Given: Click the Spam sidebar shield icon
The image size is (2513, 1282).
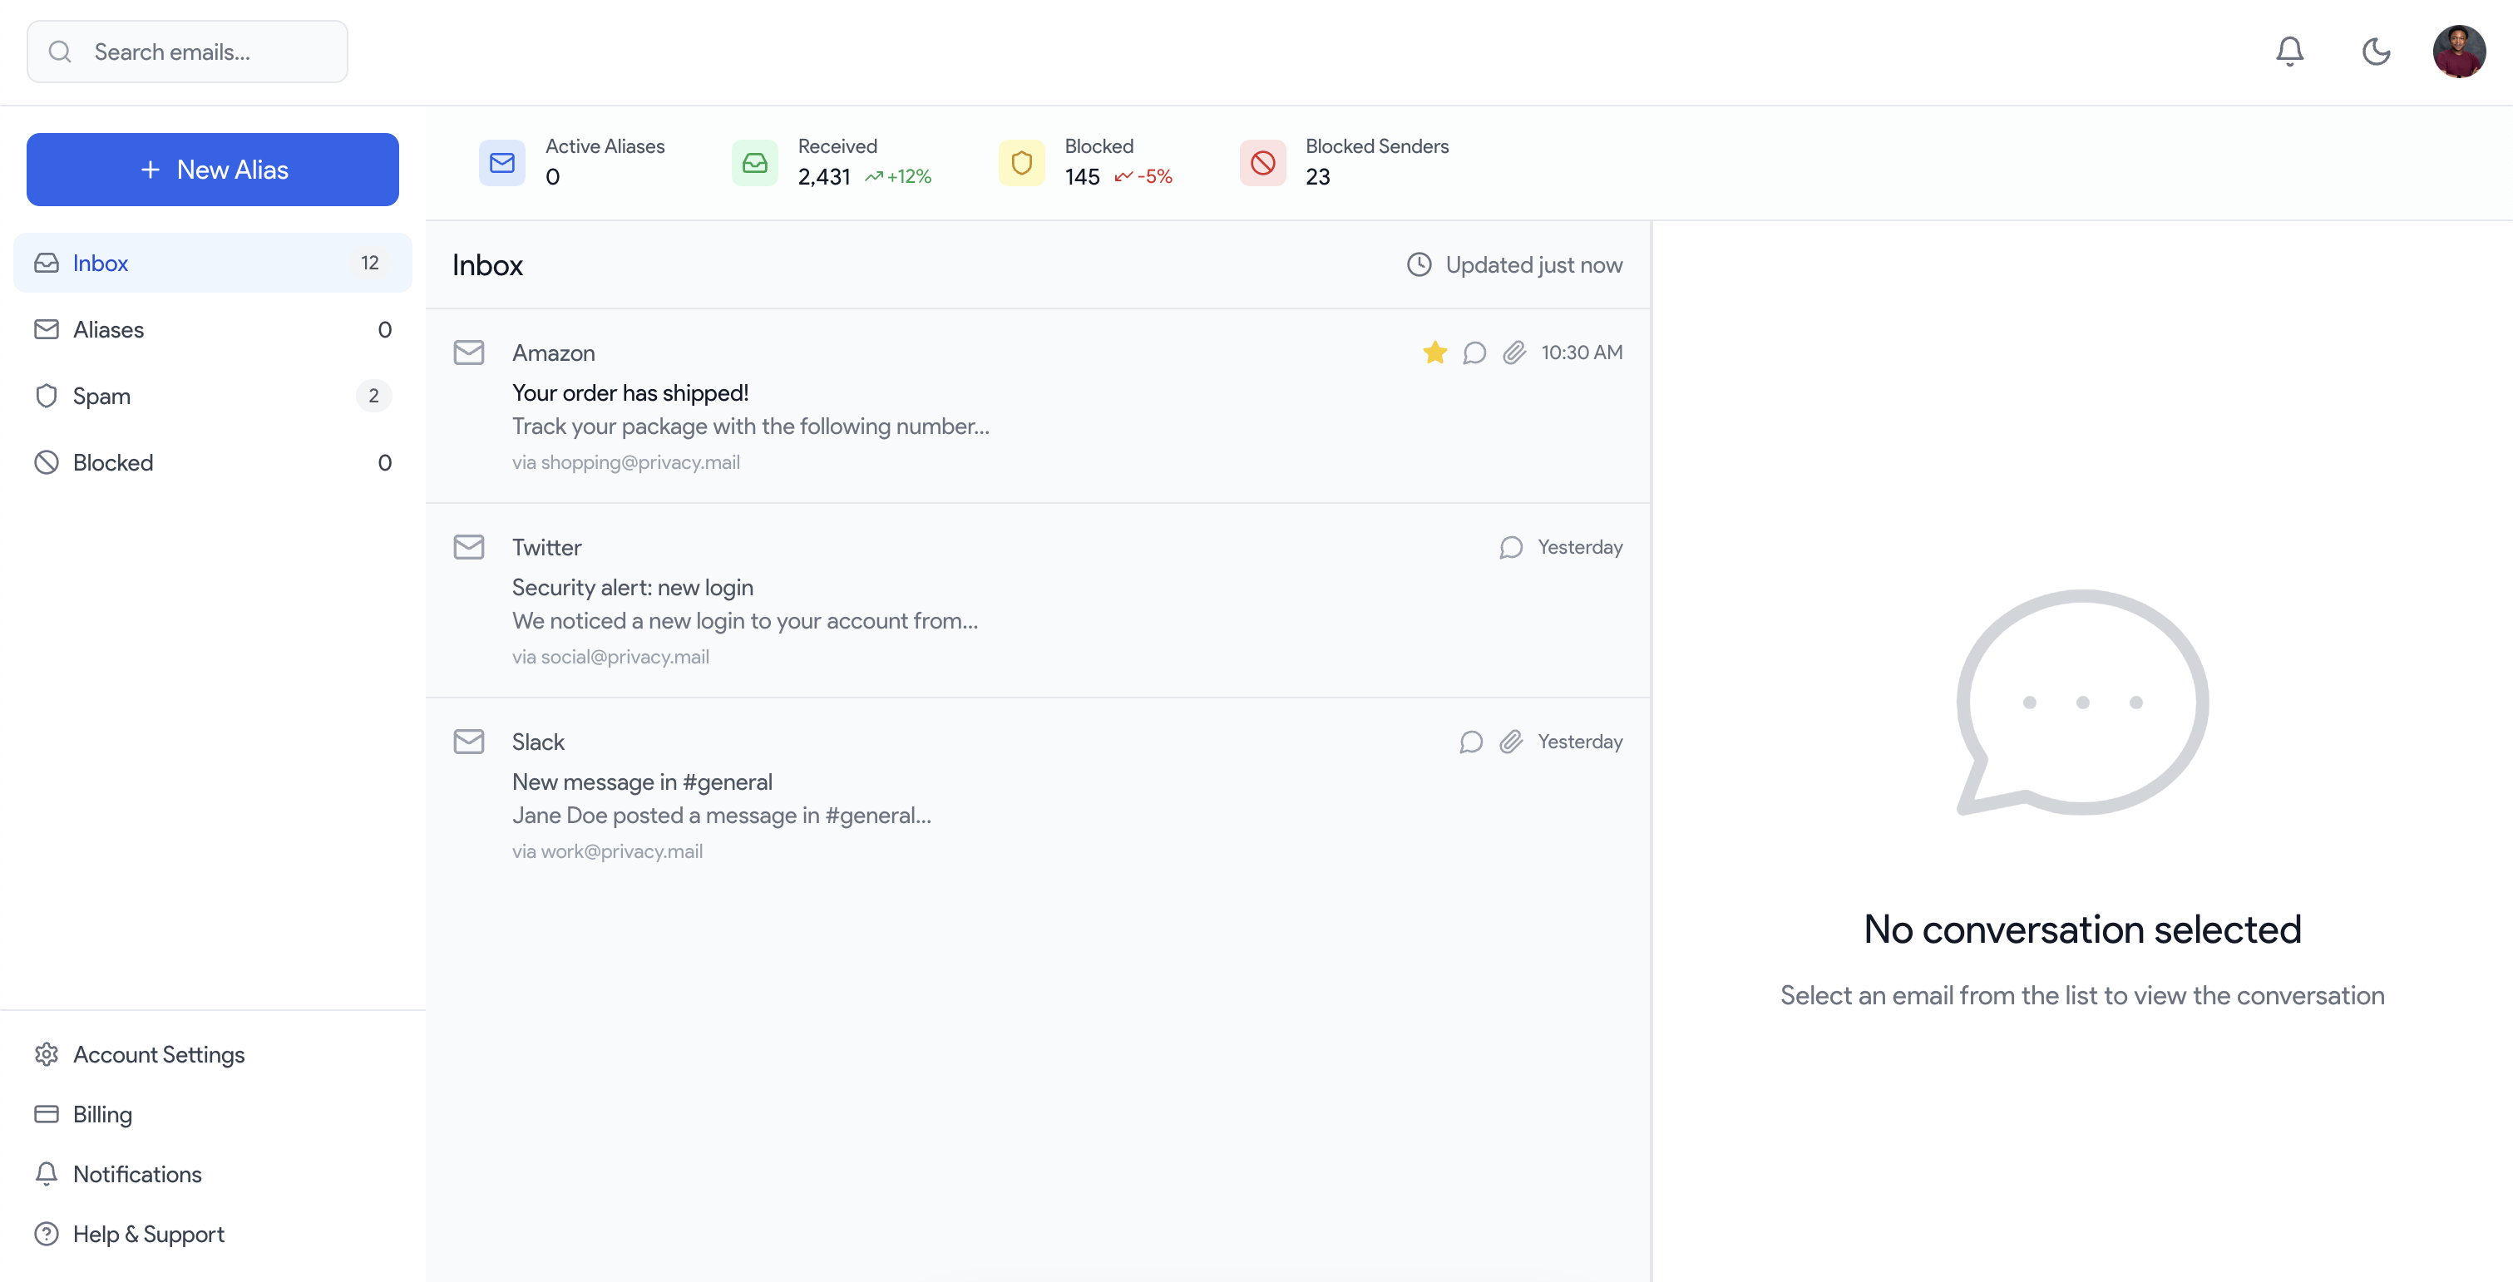Looking at the screenshot, I should pos(46,396).
